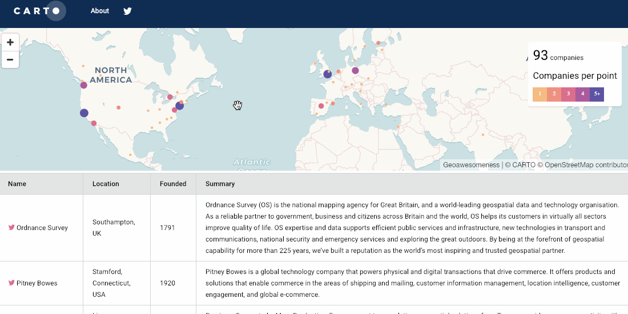Screen dimensions: 628x314
Task: Click the 93 companies counter
Action: [558, 56]
